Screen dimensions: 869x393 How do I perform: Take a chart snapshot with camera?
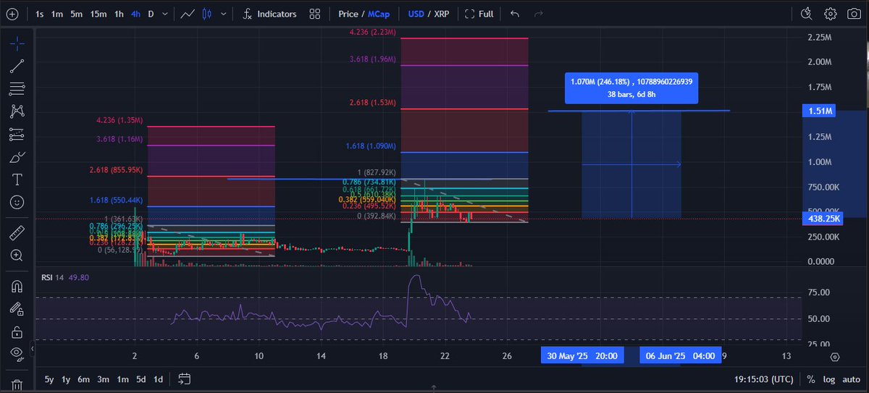coord(852,14)
